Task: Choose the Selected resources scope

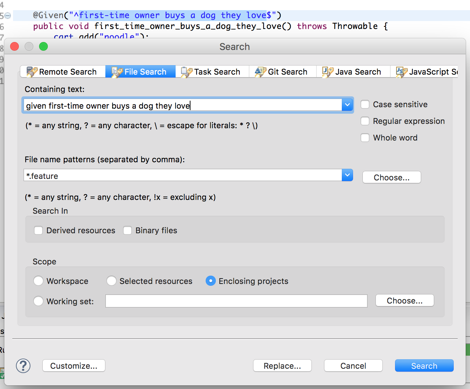Action: tap(112, 281)
